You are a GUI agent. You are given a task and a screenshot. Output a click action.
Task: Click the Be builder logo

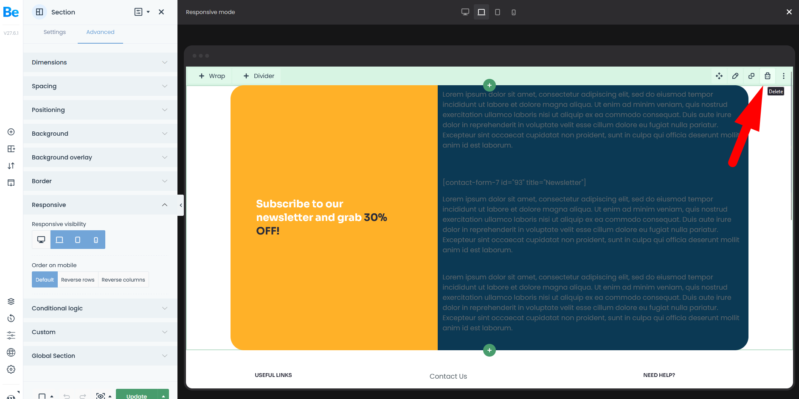point(11,12)
